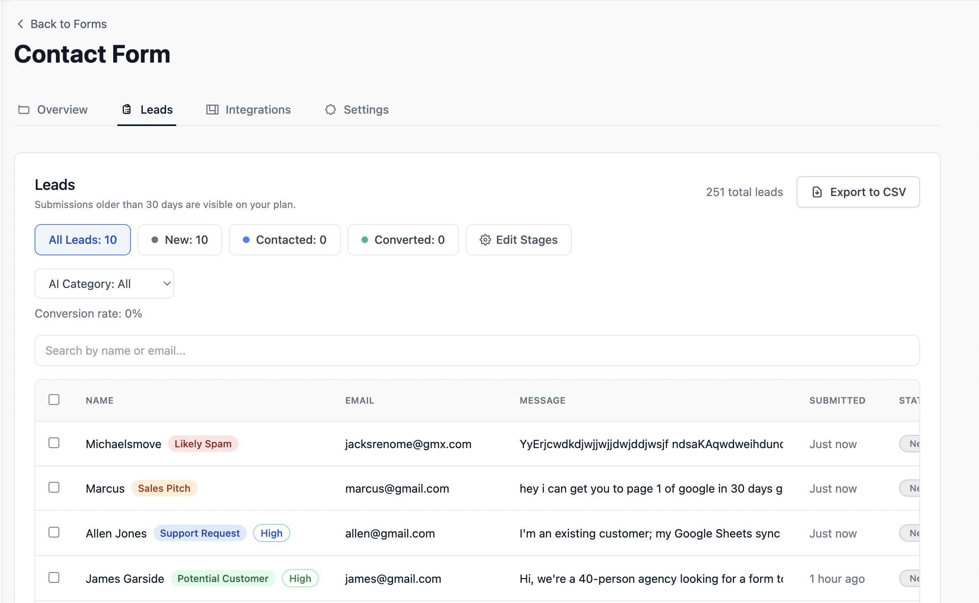Tick the James Garside row checkbox
This screenshot has width=979, height=603.
[54, 577]
